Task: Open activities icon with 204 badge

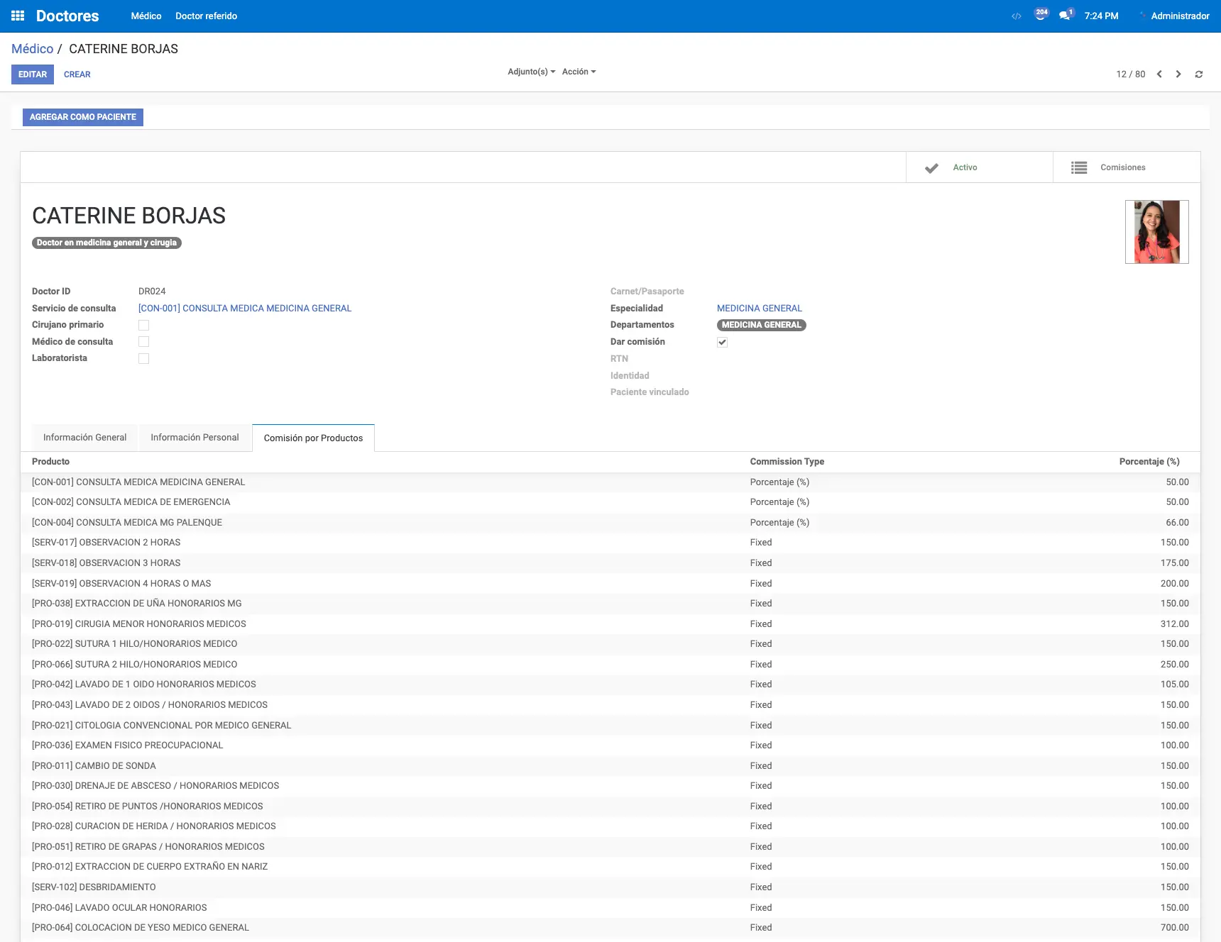Action: click(x=1040, y=15)
